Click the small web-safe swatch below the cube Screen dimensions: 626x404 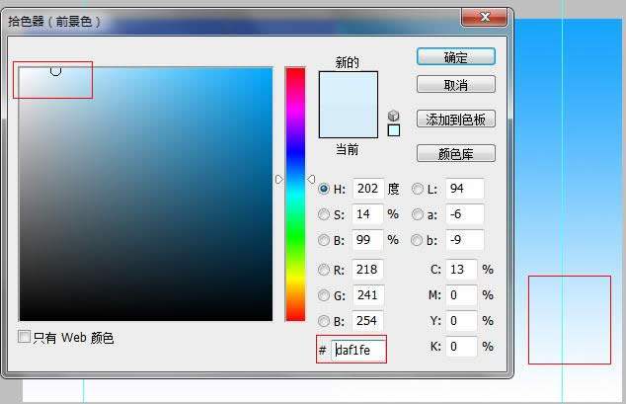(x=394, y=130)
